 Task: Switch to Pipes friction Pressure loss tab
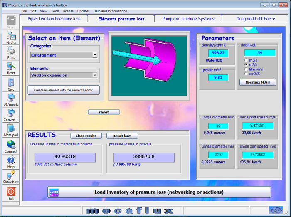[54, 19]
